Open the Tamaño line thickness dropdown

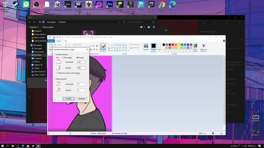point(146,48)
